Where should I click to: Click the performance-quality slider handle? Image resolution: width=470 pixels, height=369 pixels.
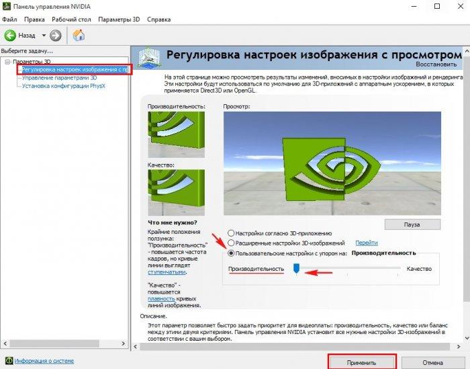coord(296,268)
